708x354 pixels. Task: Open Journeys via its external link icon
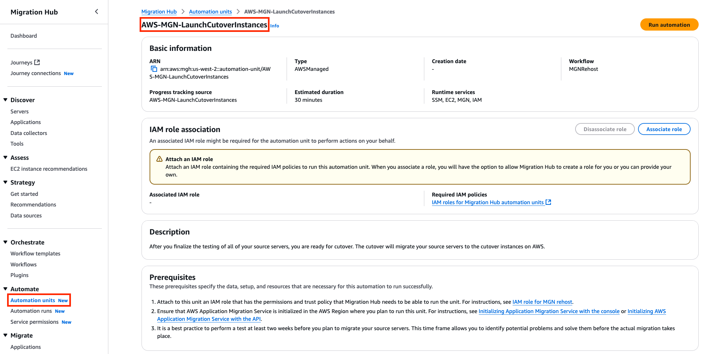pos(37,62)
